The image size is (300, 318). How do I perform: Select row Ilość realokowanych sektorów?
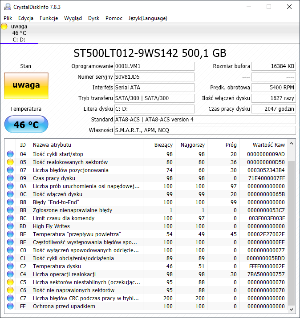coord(146,162)
